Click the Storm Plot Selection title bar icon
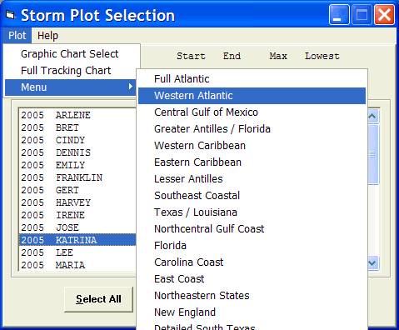Image resolution: width=399 pixels, height=330 pixels. click(x=10, y=15)
